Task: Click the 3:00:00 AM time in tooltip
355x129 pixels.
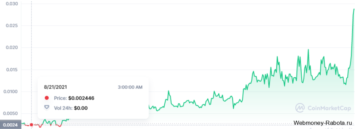Action: click(130, 87)
